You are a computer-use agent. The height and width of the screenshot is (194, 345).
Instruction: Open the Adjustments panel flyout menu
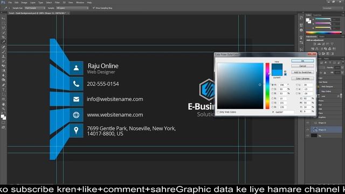[343, 37]
